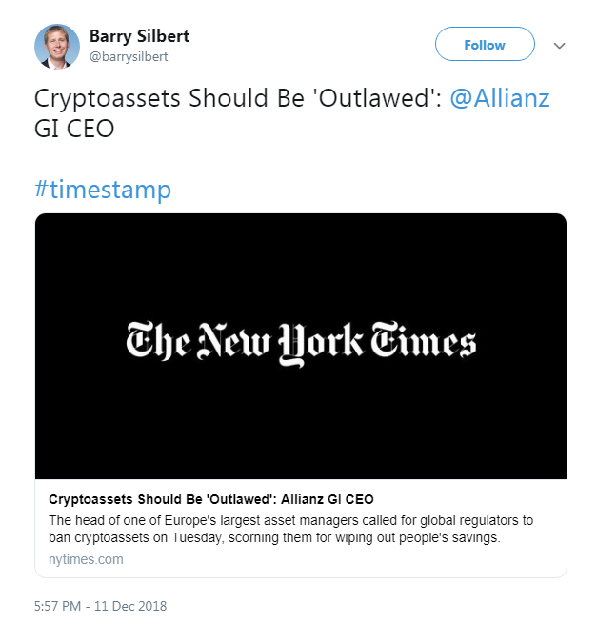Open the 5:57 PM tweet timestamp

[61, 606]
